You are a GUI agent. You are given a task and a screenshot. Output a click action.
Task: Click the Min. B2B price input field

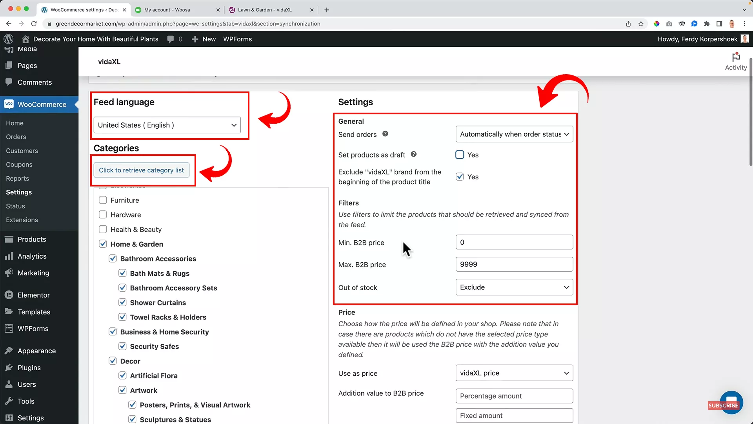(x=514, y=242)
